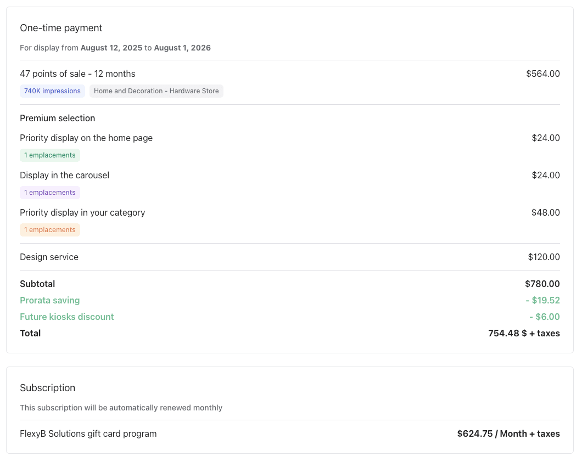Click the green 1 emplacements badge
This screenshot has height=462, width=582.
click(50, 155)
